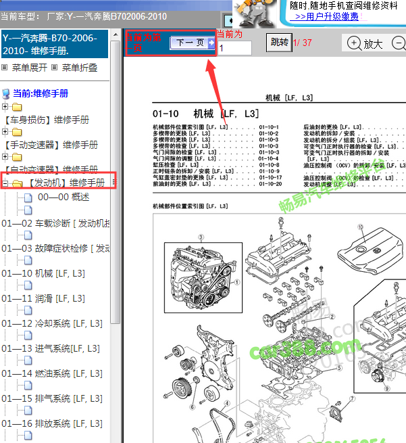Click the page counter 1/37 text
The image size is (406, 443).
(x=303, y=43)
